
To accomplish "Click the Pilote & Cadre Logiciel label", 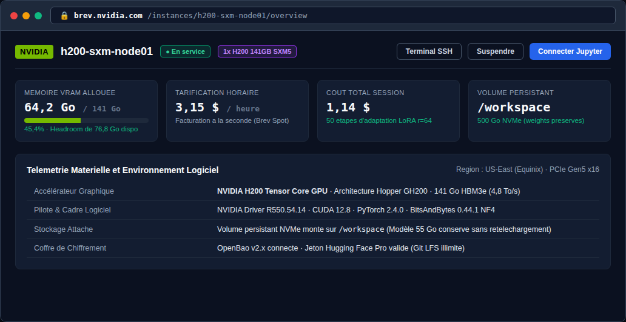I will (72, 210).
